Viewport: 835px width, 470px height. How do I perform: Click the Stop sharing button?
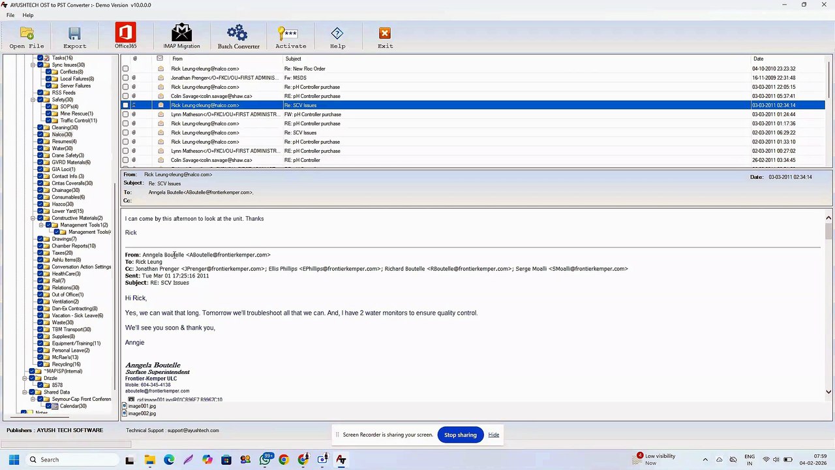(461, 435)
